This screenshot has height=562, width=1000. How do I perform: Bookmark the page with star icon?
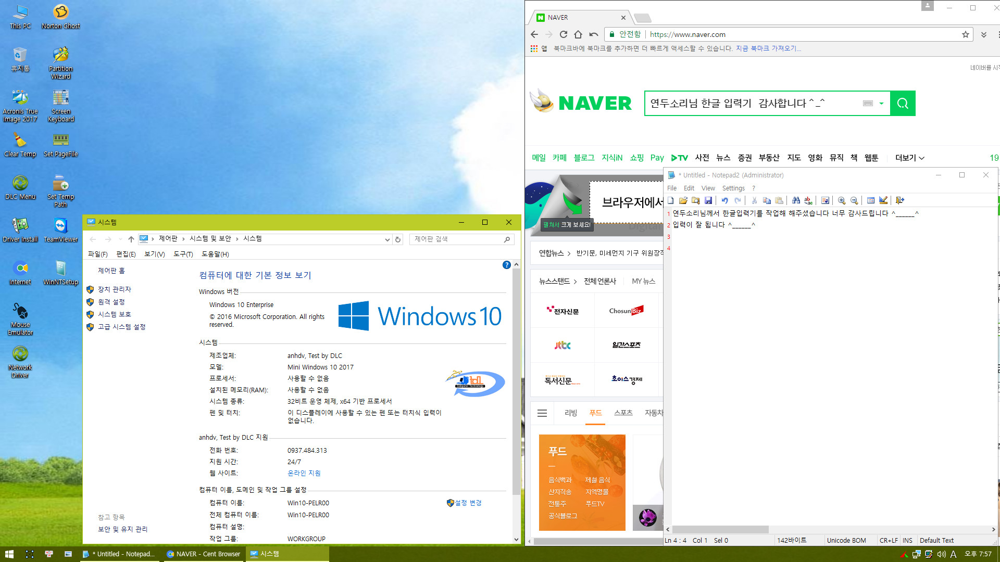965,34
